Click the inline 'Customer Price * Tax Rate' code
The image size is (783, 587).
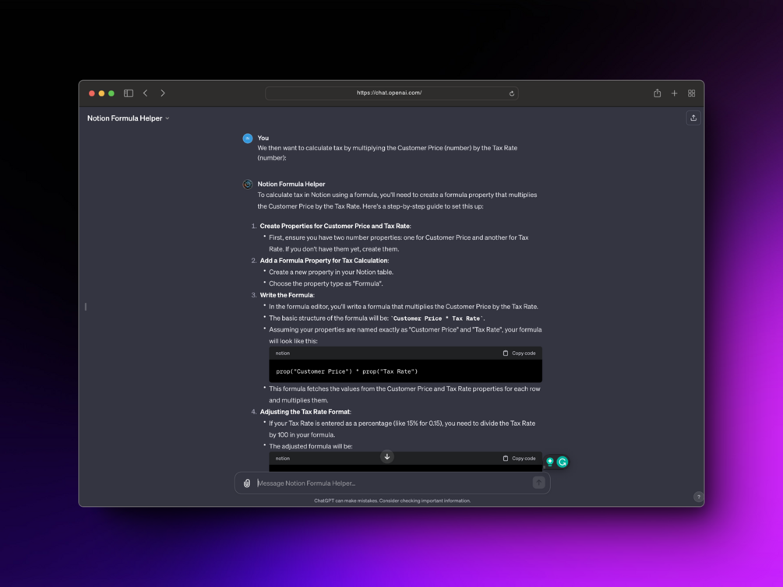tap(437, 318)
